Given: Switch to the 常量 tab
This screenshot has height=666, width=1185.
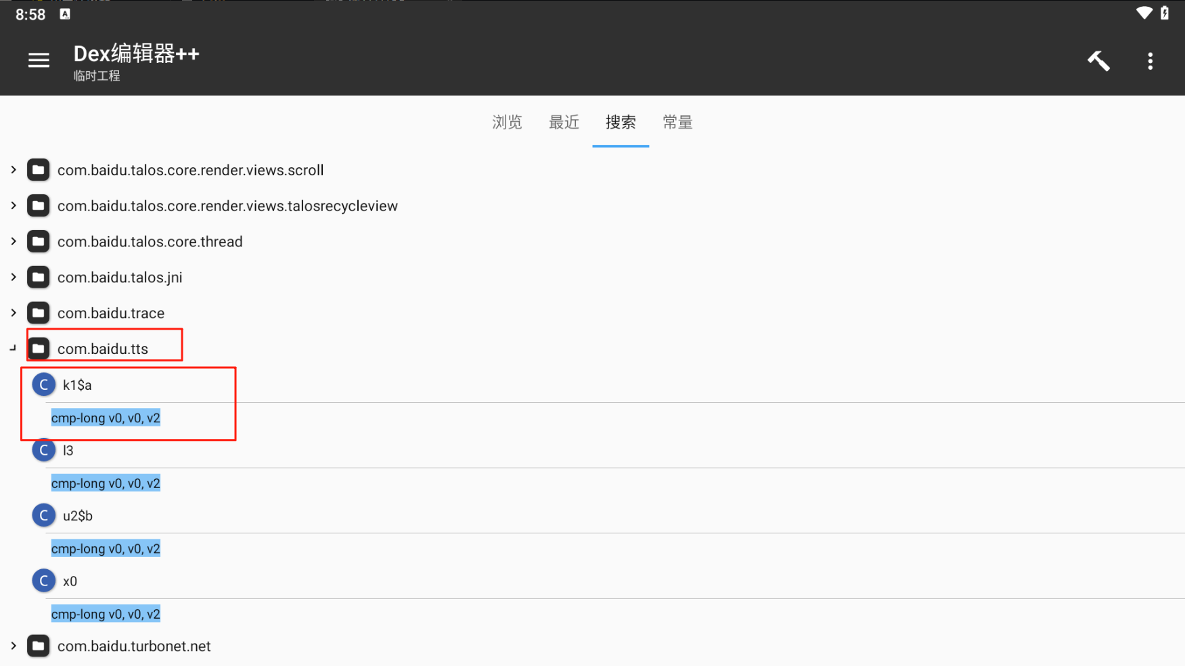Looking at the screenshot, I should coord(677,122).
